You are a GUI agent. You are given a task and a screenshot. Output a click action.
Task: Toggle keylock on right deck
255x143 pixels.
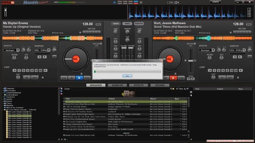pyautogui.click(x=195, y=43)
